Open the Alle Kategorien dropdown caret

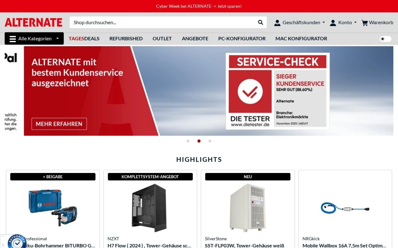[57, 39]
